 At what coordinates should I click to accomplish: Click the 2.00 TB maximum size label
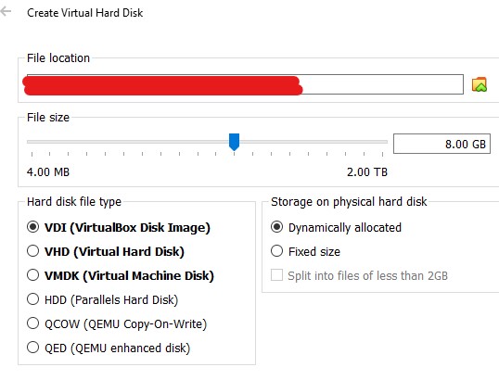(367, 172)
